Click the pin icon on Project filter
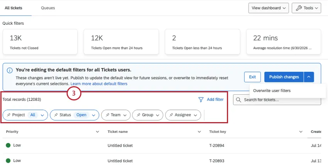Image resolution: width=328 pixels, height=165 pixels. (8, 115)
